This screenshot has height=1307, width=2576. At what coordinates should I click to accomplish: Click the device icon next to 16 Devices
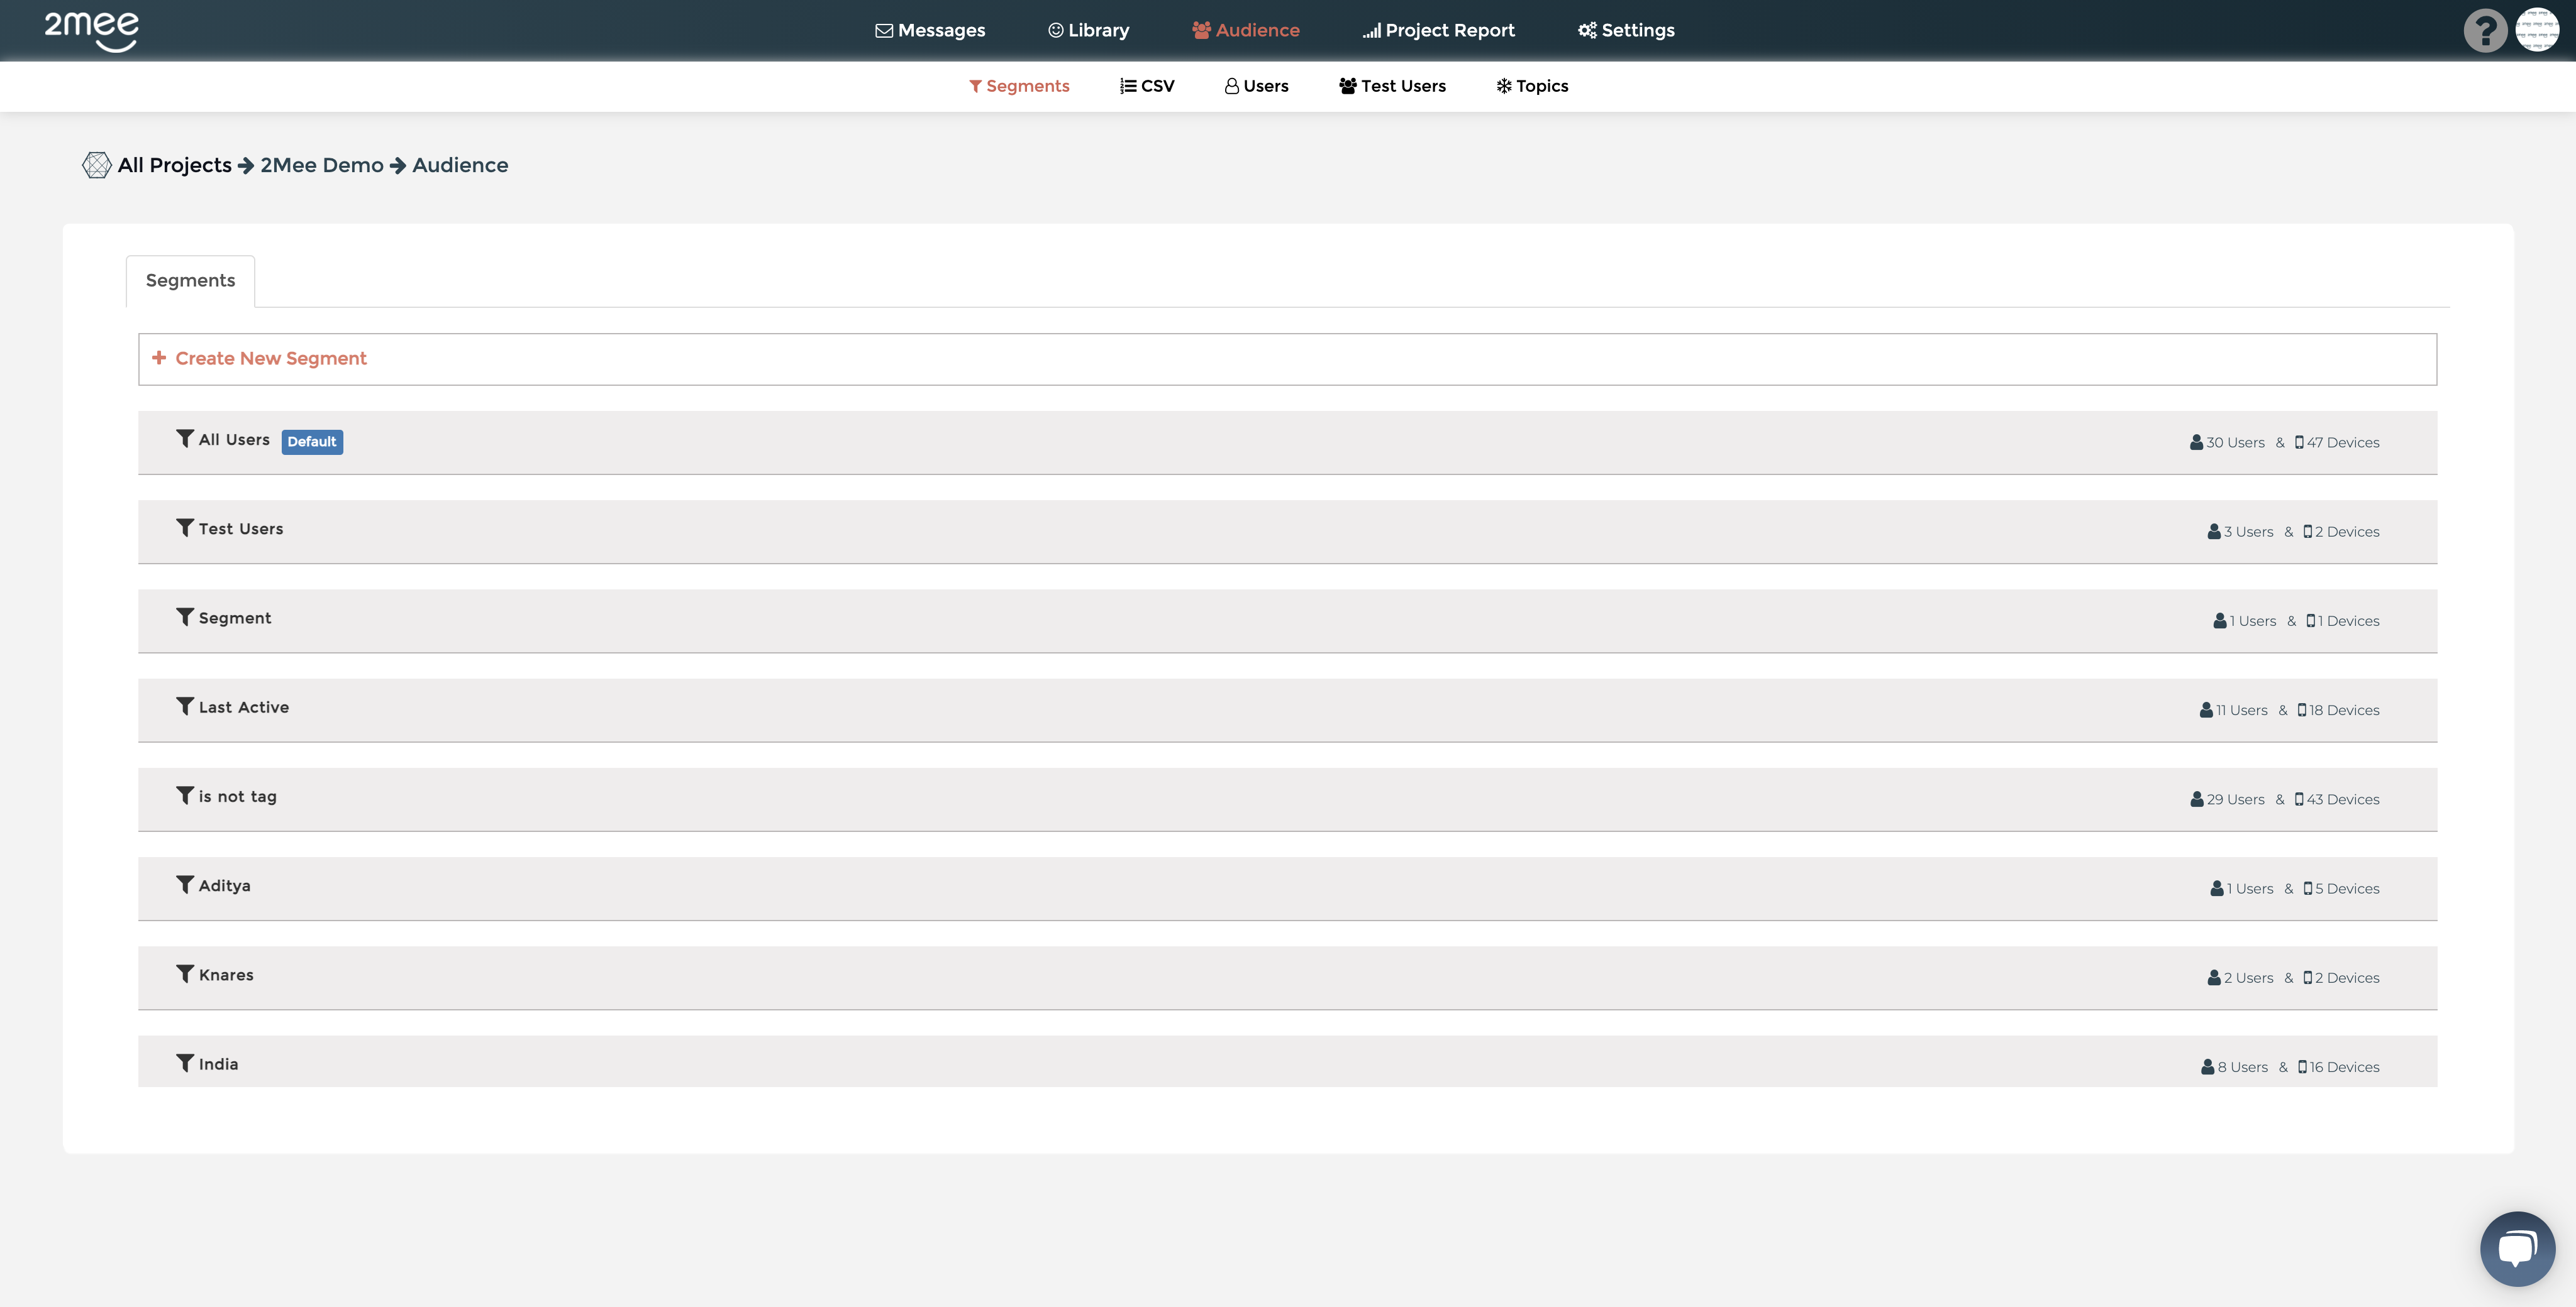click(2302, 1067)
